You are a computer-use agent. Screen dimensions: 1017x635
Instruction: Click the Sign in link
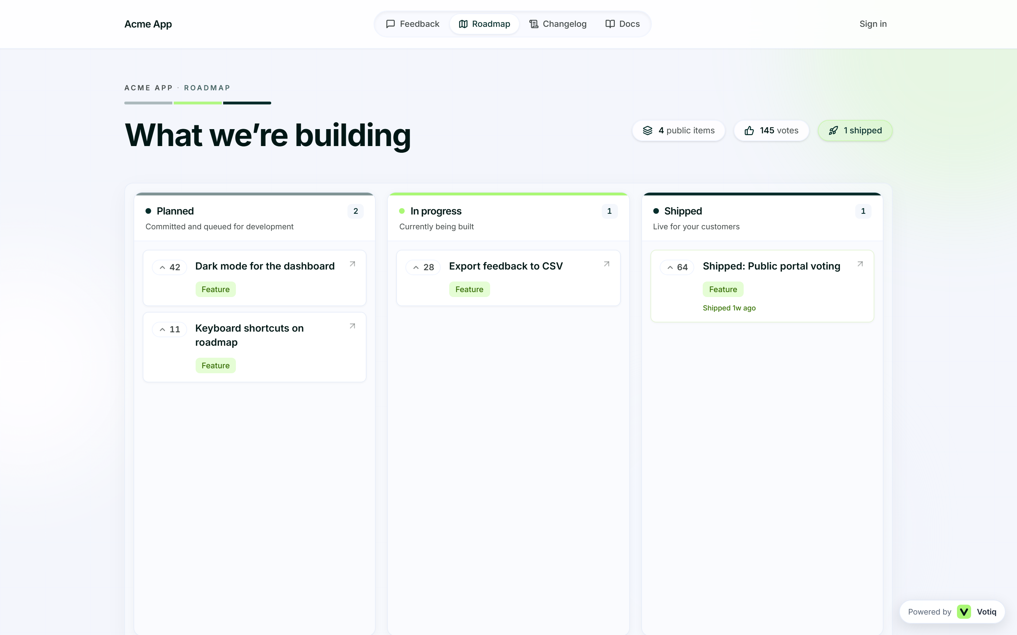[x=873, y=24]
